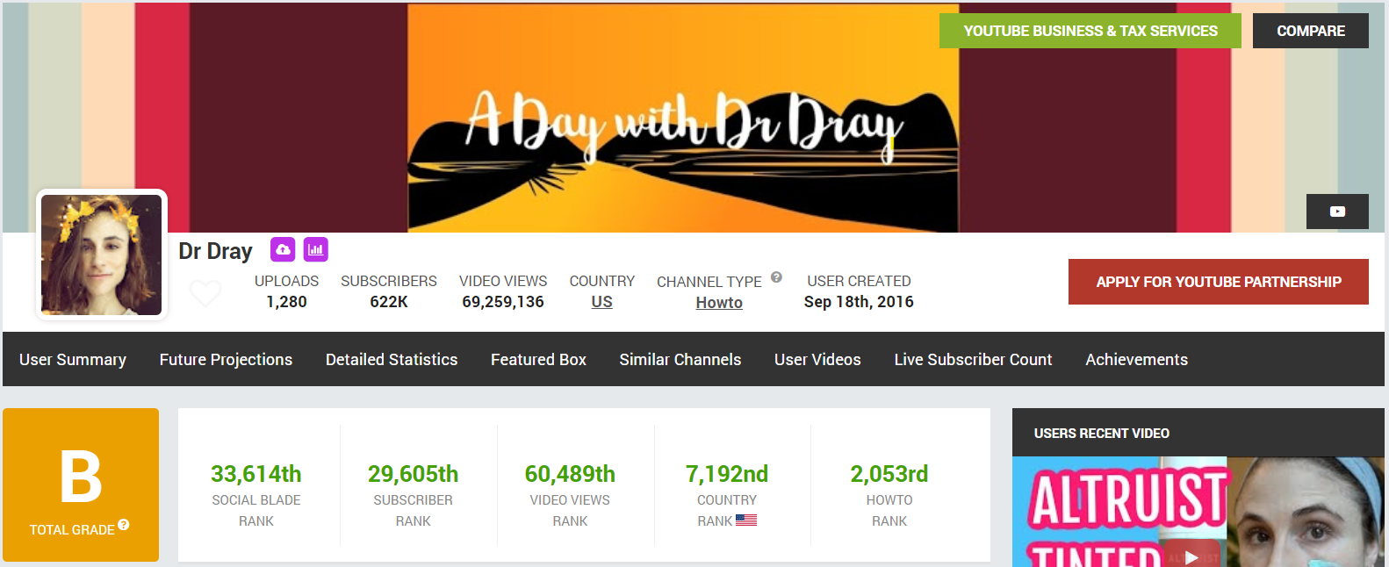Image resolution: width=1389 pixels, height=567 pixels.
Task: Click the US flag icon by Country Rank
Action: pos(746,520)
